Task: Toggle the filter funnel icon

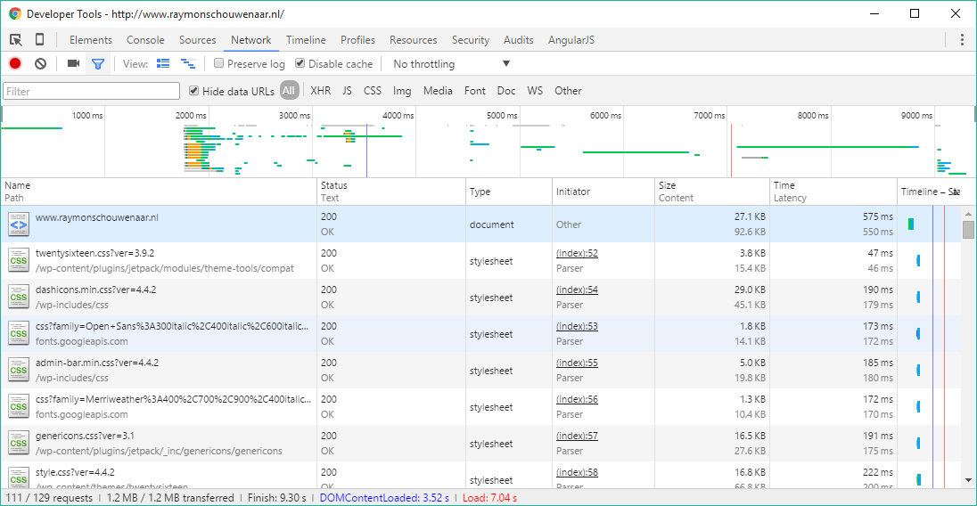Action: click(98, 63)
